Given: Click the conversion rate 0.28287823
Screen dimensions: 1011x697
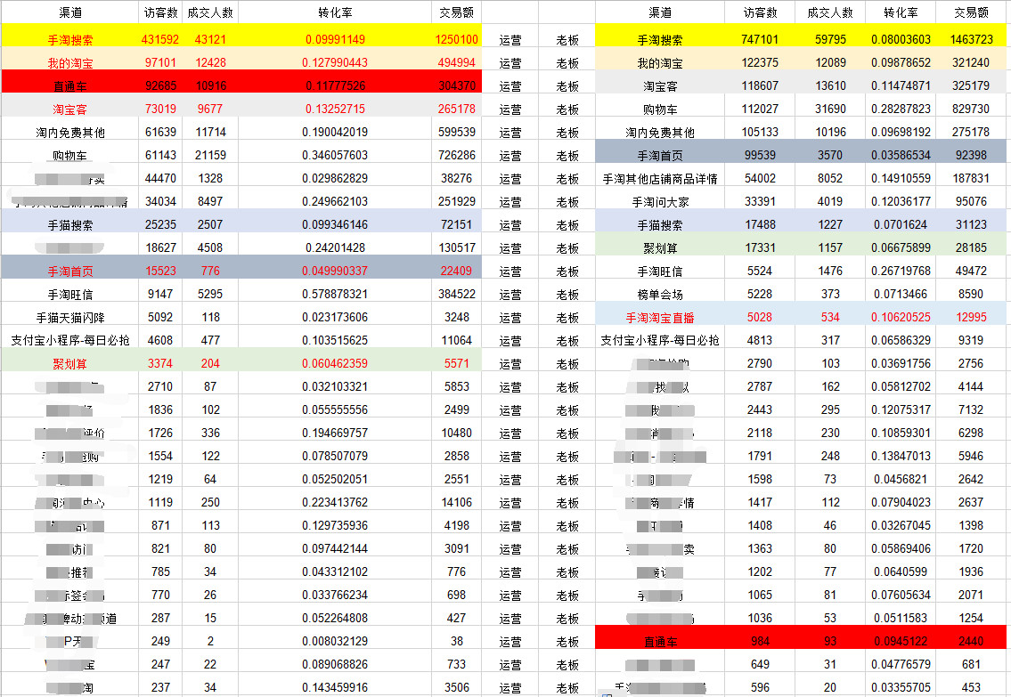Looking at the screenshot, I should point(901,109).
